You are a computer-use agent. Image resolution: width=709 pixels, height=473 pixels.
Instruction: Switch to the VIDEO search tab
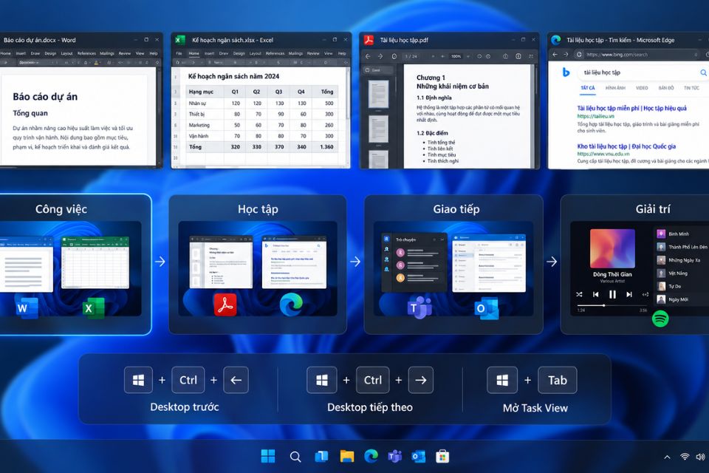(642, 88)
